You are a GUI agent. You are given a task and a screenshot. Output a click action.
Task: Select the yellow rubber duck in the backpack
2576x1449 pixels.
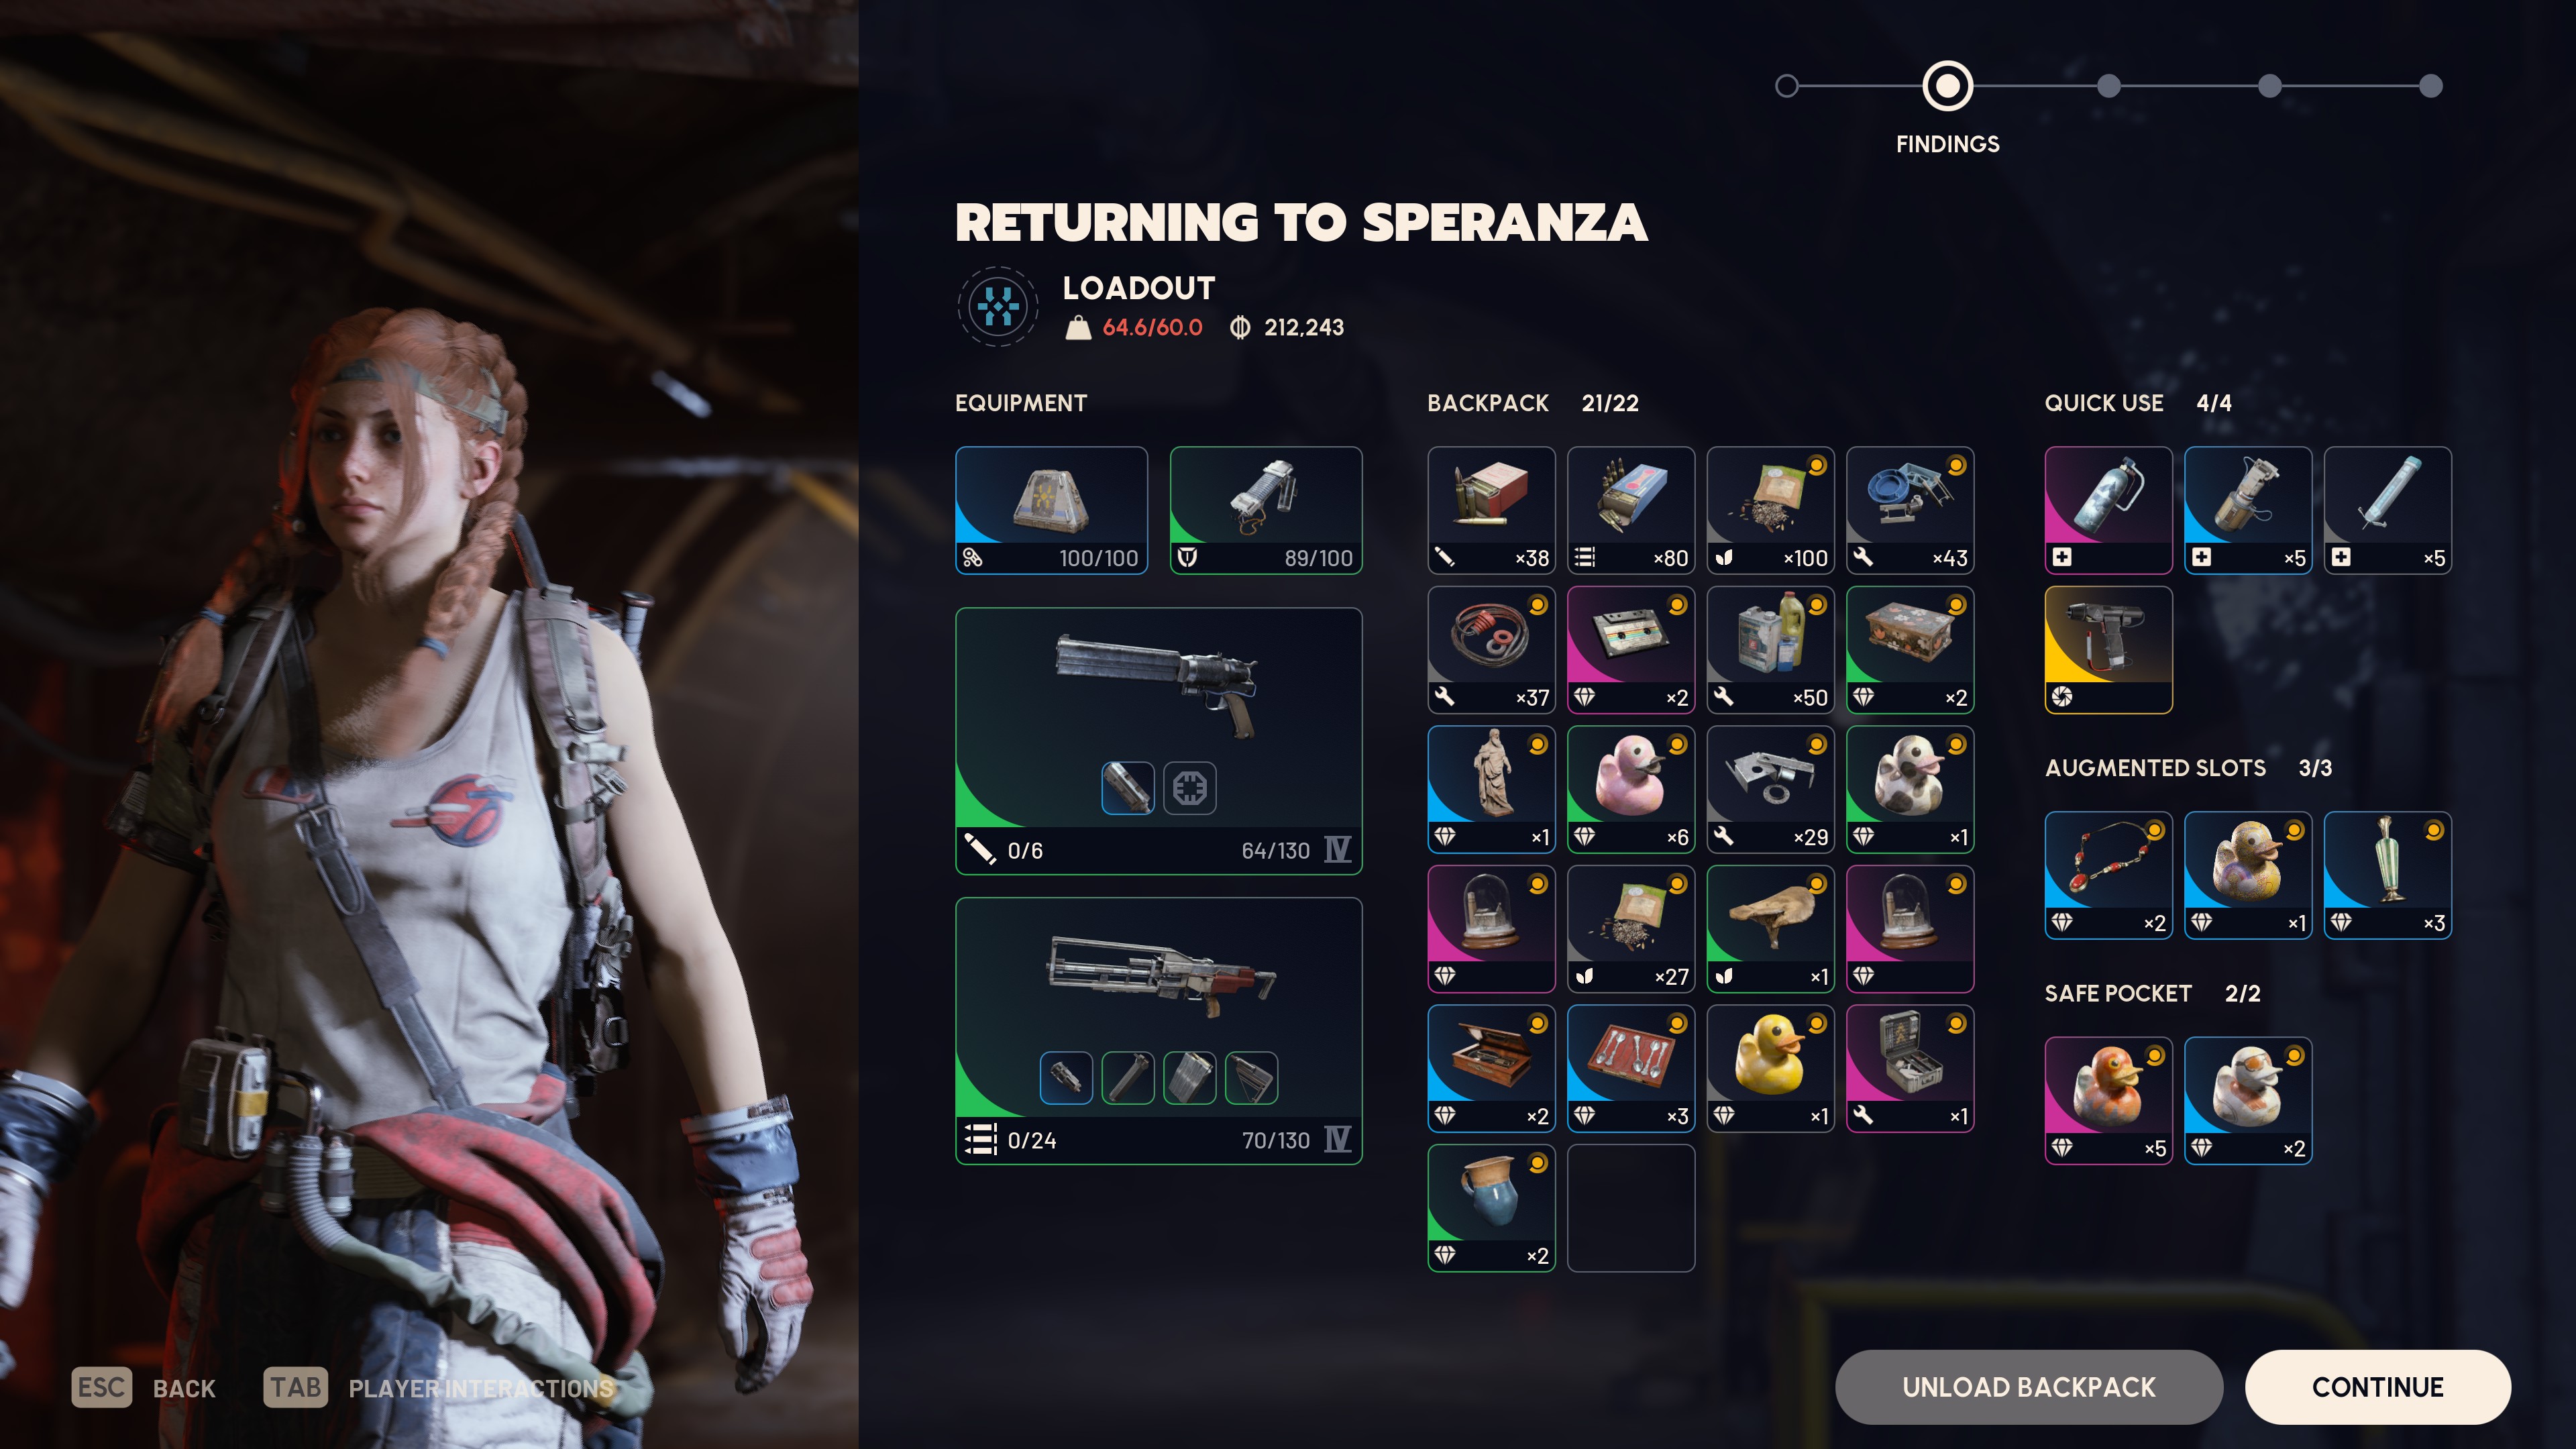(x=1770, y=1068)
